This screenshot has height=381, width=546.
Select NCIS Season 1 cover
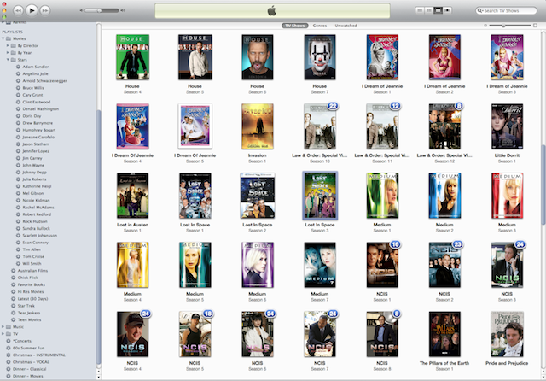coord(382,265)
